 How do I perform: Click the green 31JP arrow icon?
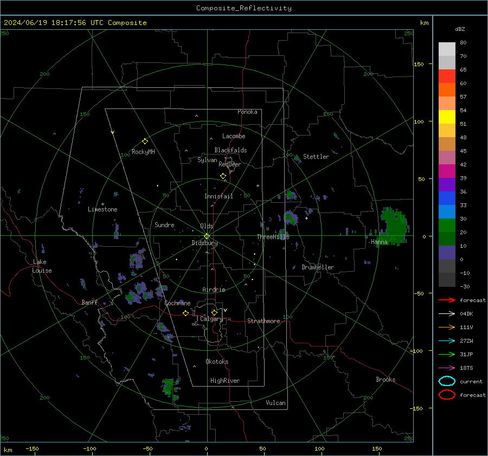point(447,354)
